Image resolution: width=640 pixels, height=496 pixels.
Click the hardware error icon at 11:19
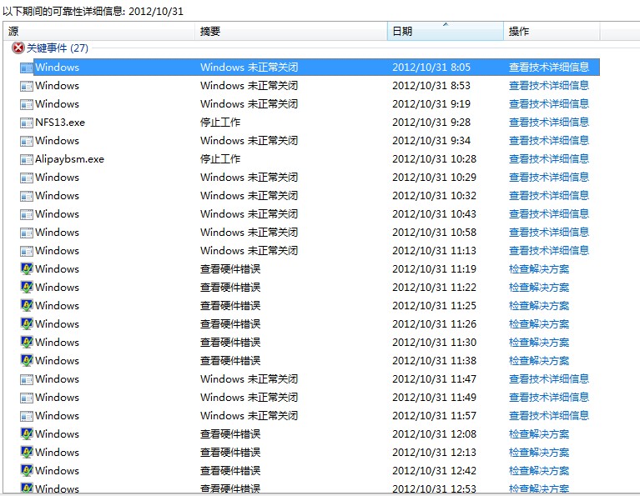[x=27, y=268]
